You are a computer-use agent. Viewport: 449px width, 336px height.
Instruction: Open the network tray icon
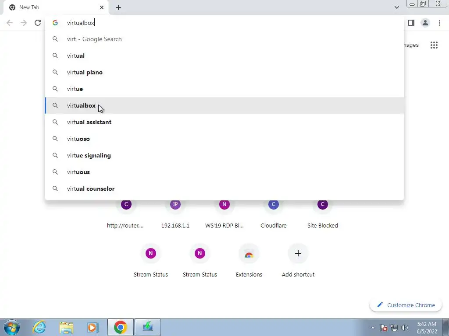(394, 328)
